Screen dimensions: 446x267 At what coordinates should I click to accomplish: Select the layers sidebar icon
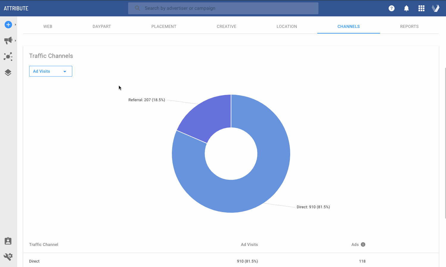point(8,72)
